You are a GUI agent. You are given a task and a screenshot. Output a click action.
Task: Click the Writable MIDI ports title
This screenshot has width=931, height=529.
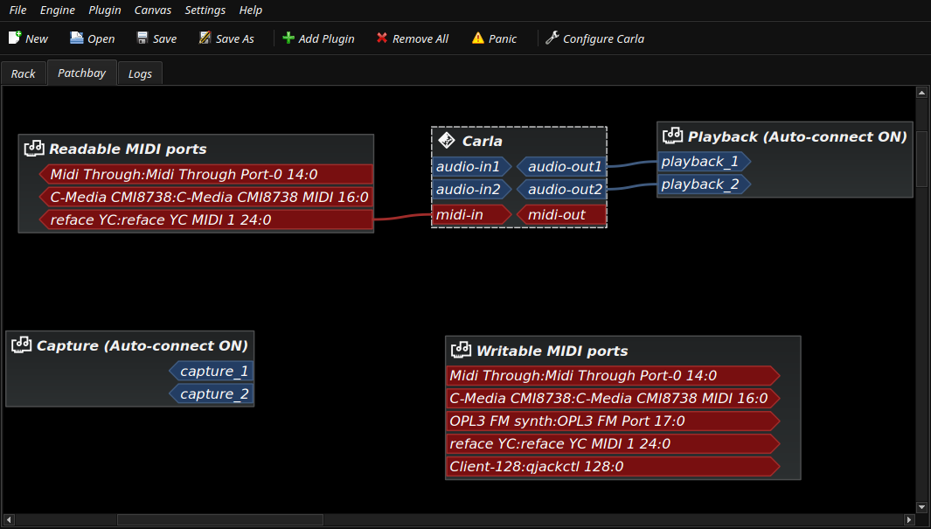(552, 351)
